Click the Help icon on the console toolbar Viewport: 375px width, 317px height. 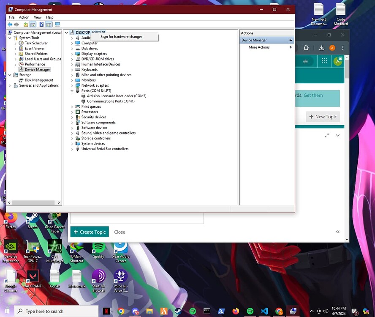coord(41,24)
